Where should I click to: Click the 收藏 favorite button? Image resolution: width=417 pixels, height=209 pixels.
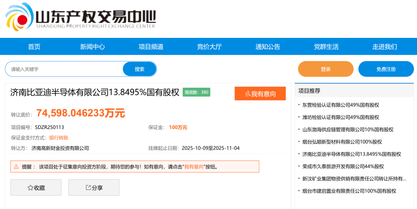click(x=36, y=187)
